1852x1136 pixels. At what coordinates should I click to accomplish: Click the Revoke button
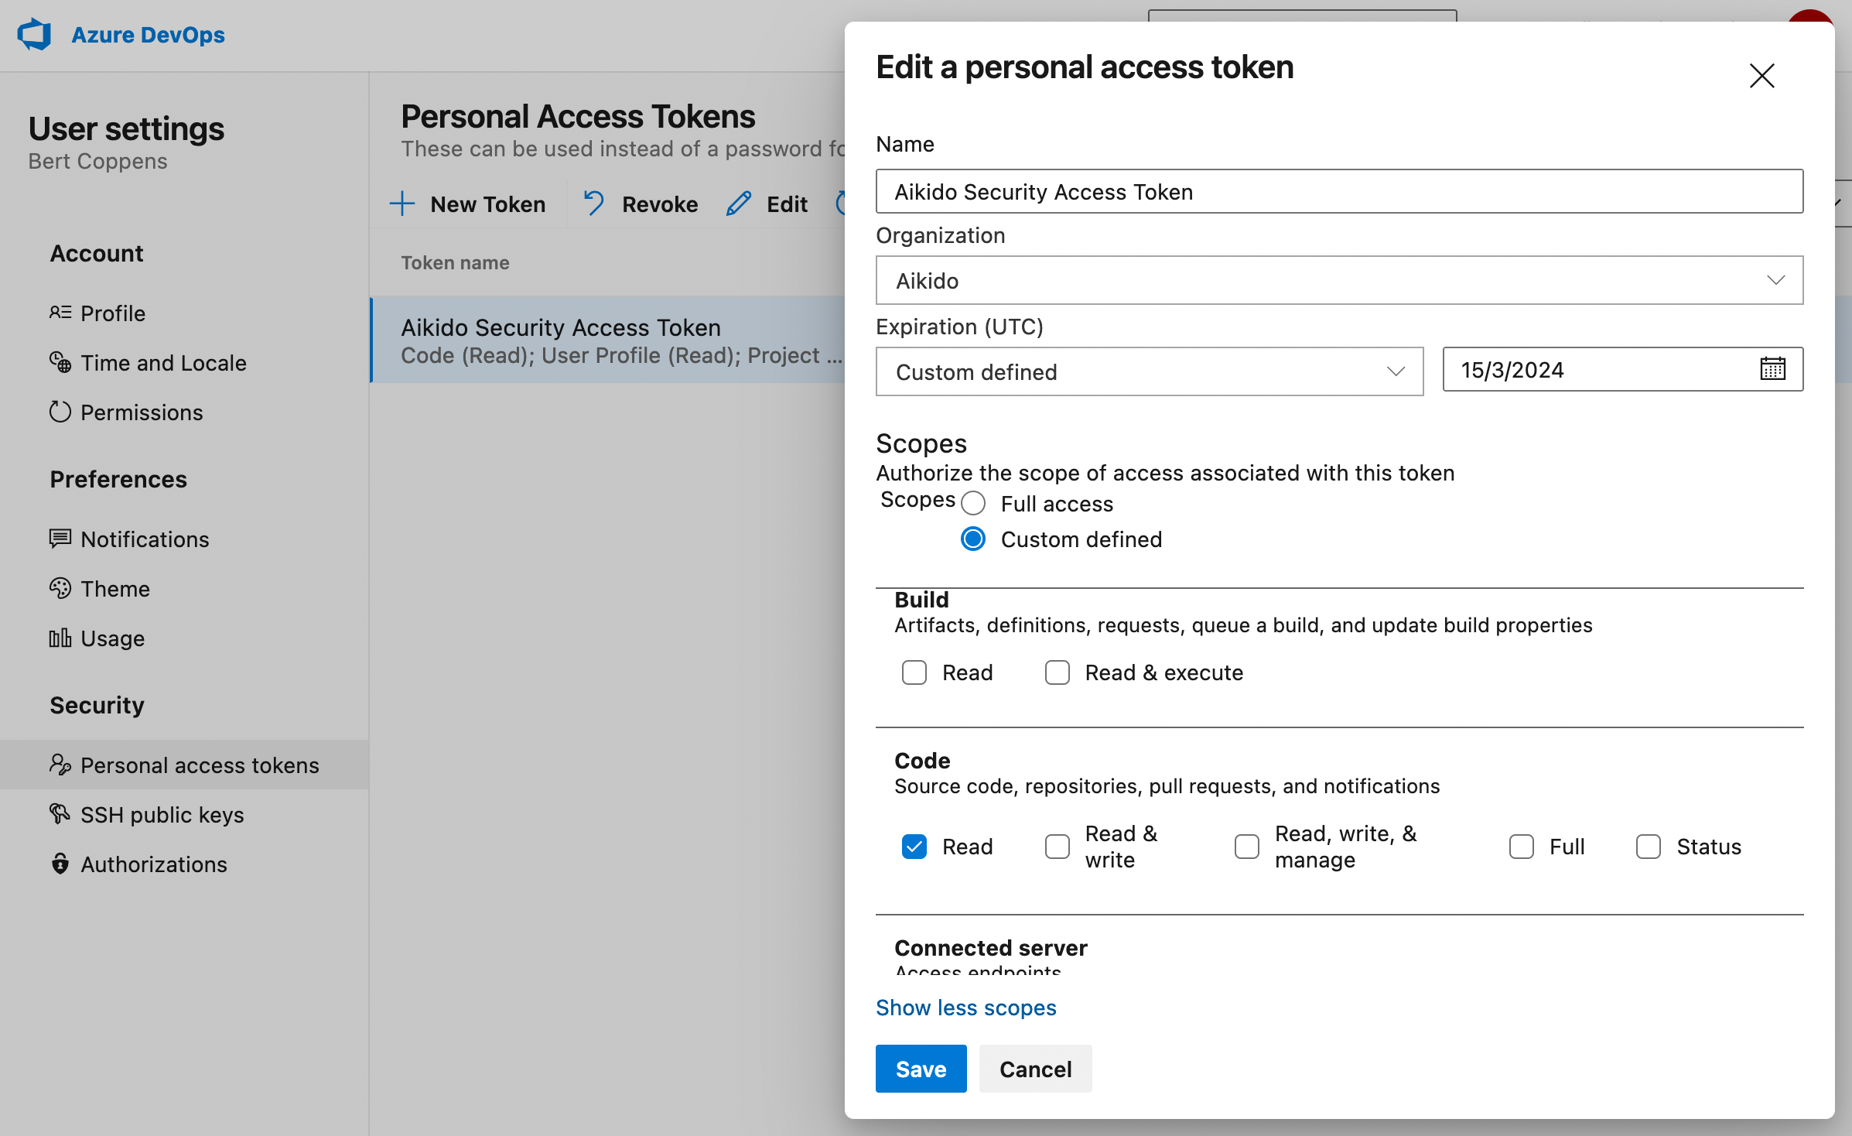point(641,204)
